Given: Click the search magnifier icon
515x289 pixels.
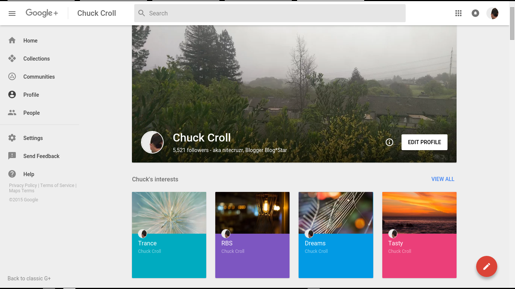Looking at the screenshot, I should click(x=141, y=13).
